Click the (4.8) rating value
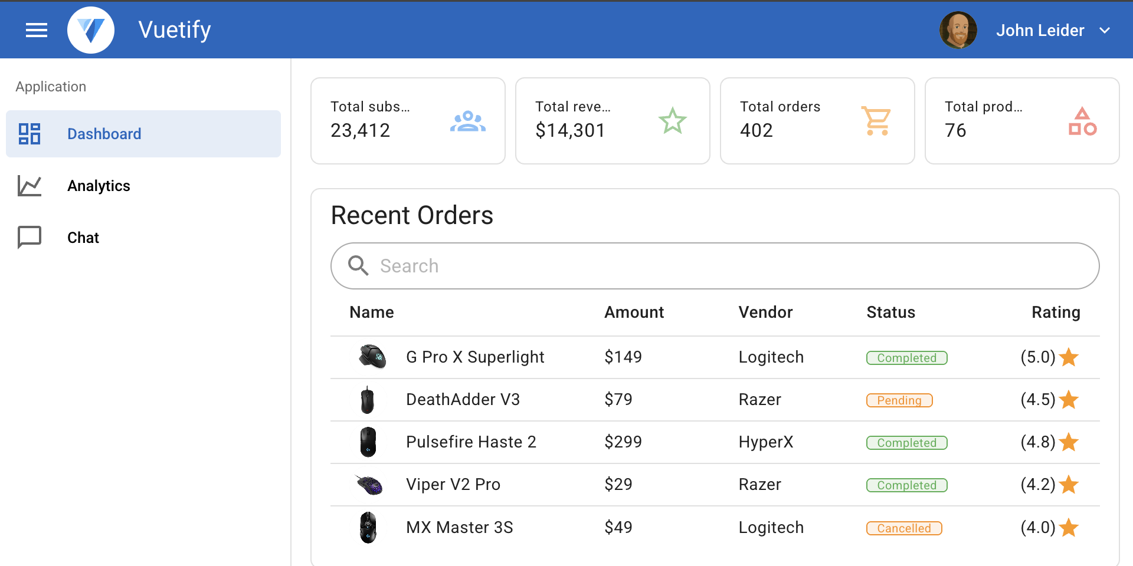The width and height of the screenshot is (1133, 566). click(x=1038, y=442)
